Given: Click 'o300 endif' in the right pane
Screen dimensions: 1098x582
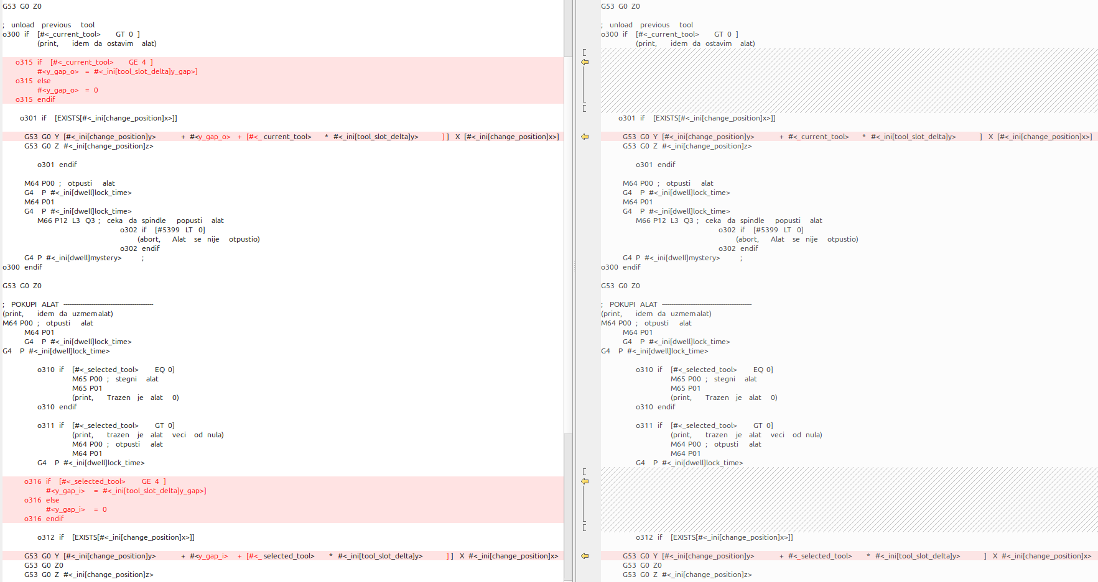Looking at the screenshot, I should point(620,267).
